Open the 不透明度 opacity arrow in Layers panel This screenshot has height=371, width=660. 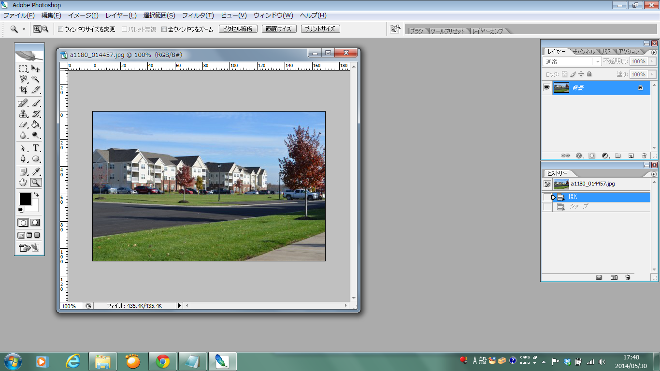[x=652, y=62]
